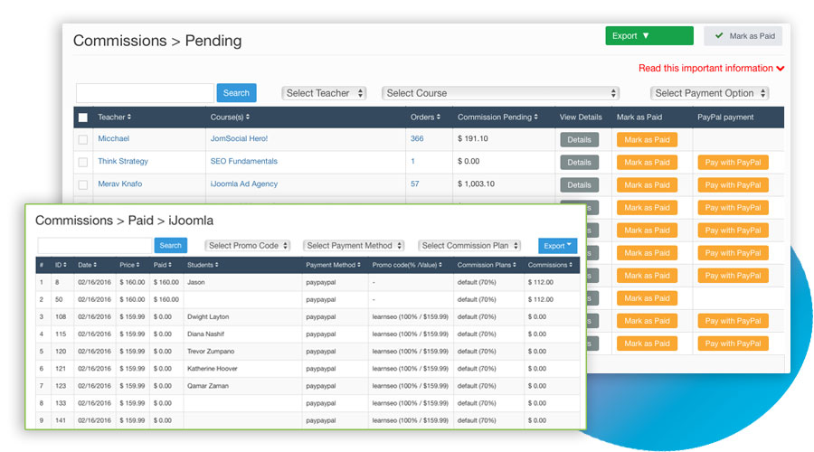Click student name Trevor Zumpano
Viewport: 814px width, 452px height.
point(211,352)
